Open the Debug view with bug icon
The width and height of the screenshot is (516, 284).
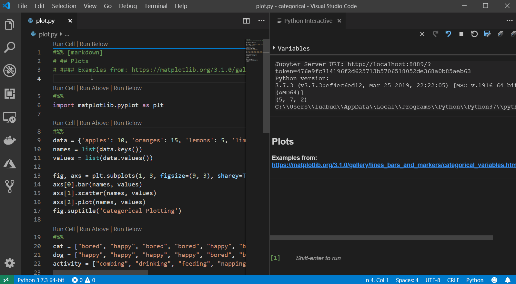coord(10,71)
